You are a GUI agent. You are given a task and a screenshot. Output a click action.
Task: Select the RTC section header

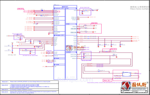[71, 9]
